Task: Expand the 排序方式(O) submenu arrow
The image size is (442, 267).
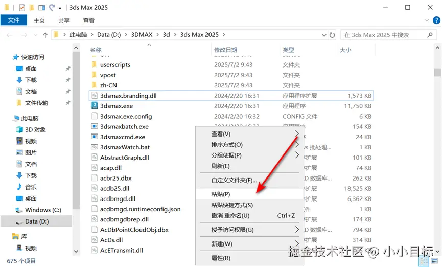Action: pyautogui.click(x=297, y=144)
